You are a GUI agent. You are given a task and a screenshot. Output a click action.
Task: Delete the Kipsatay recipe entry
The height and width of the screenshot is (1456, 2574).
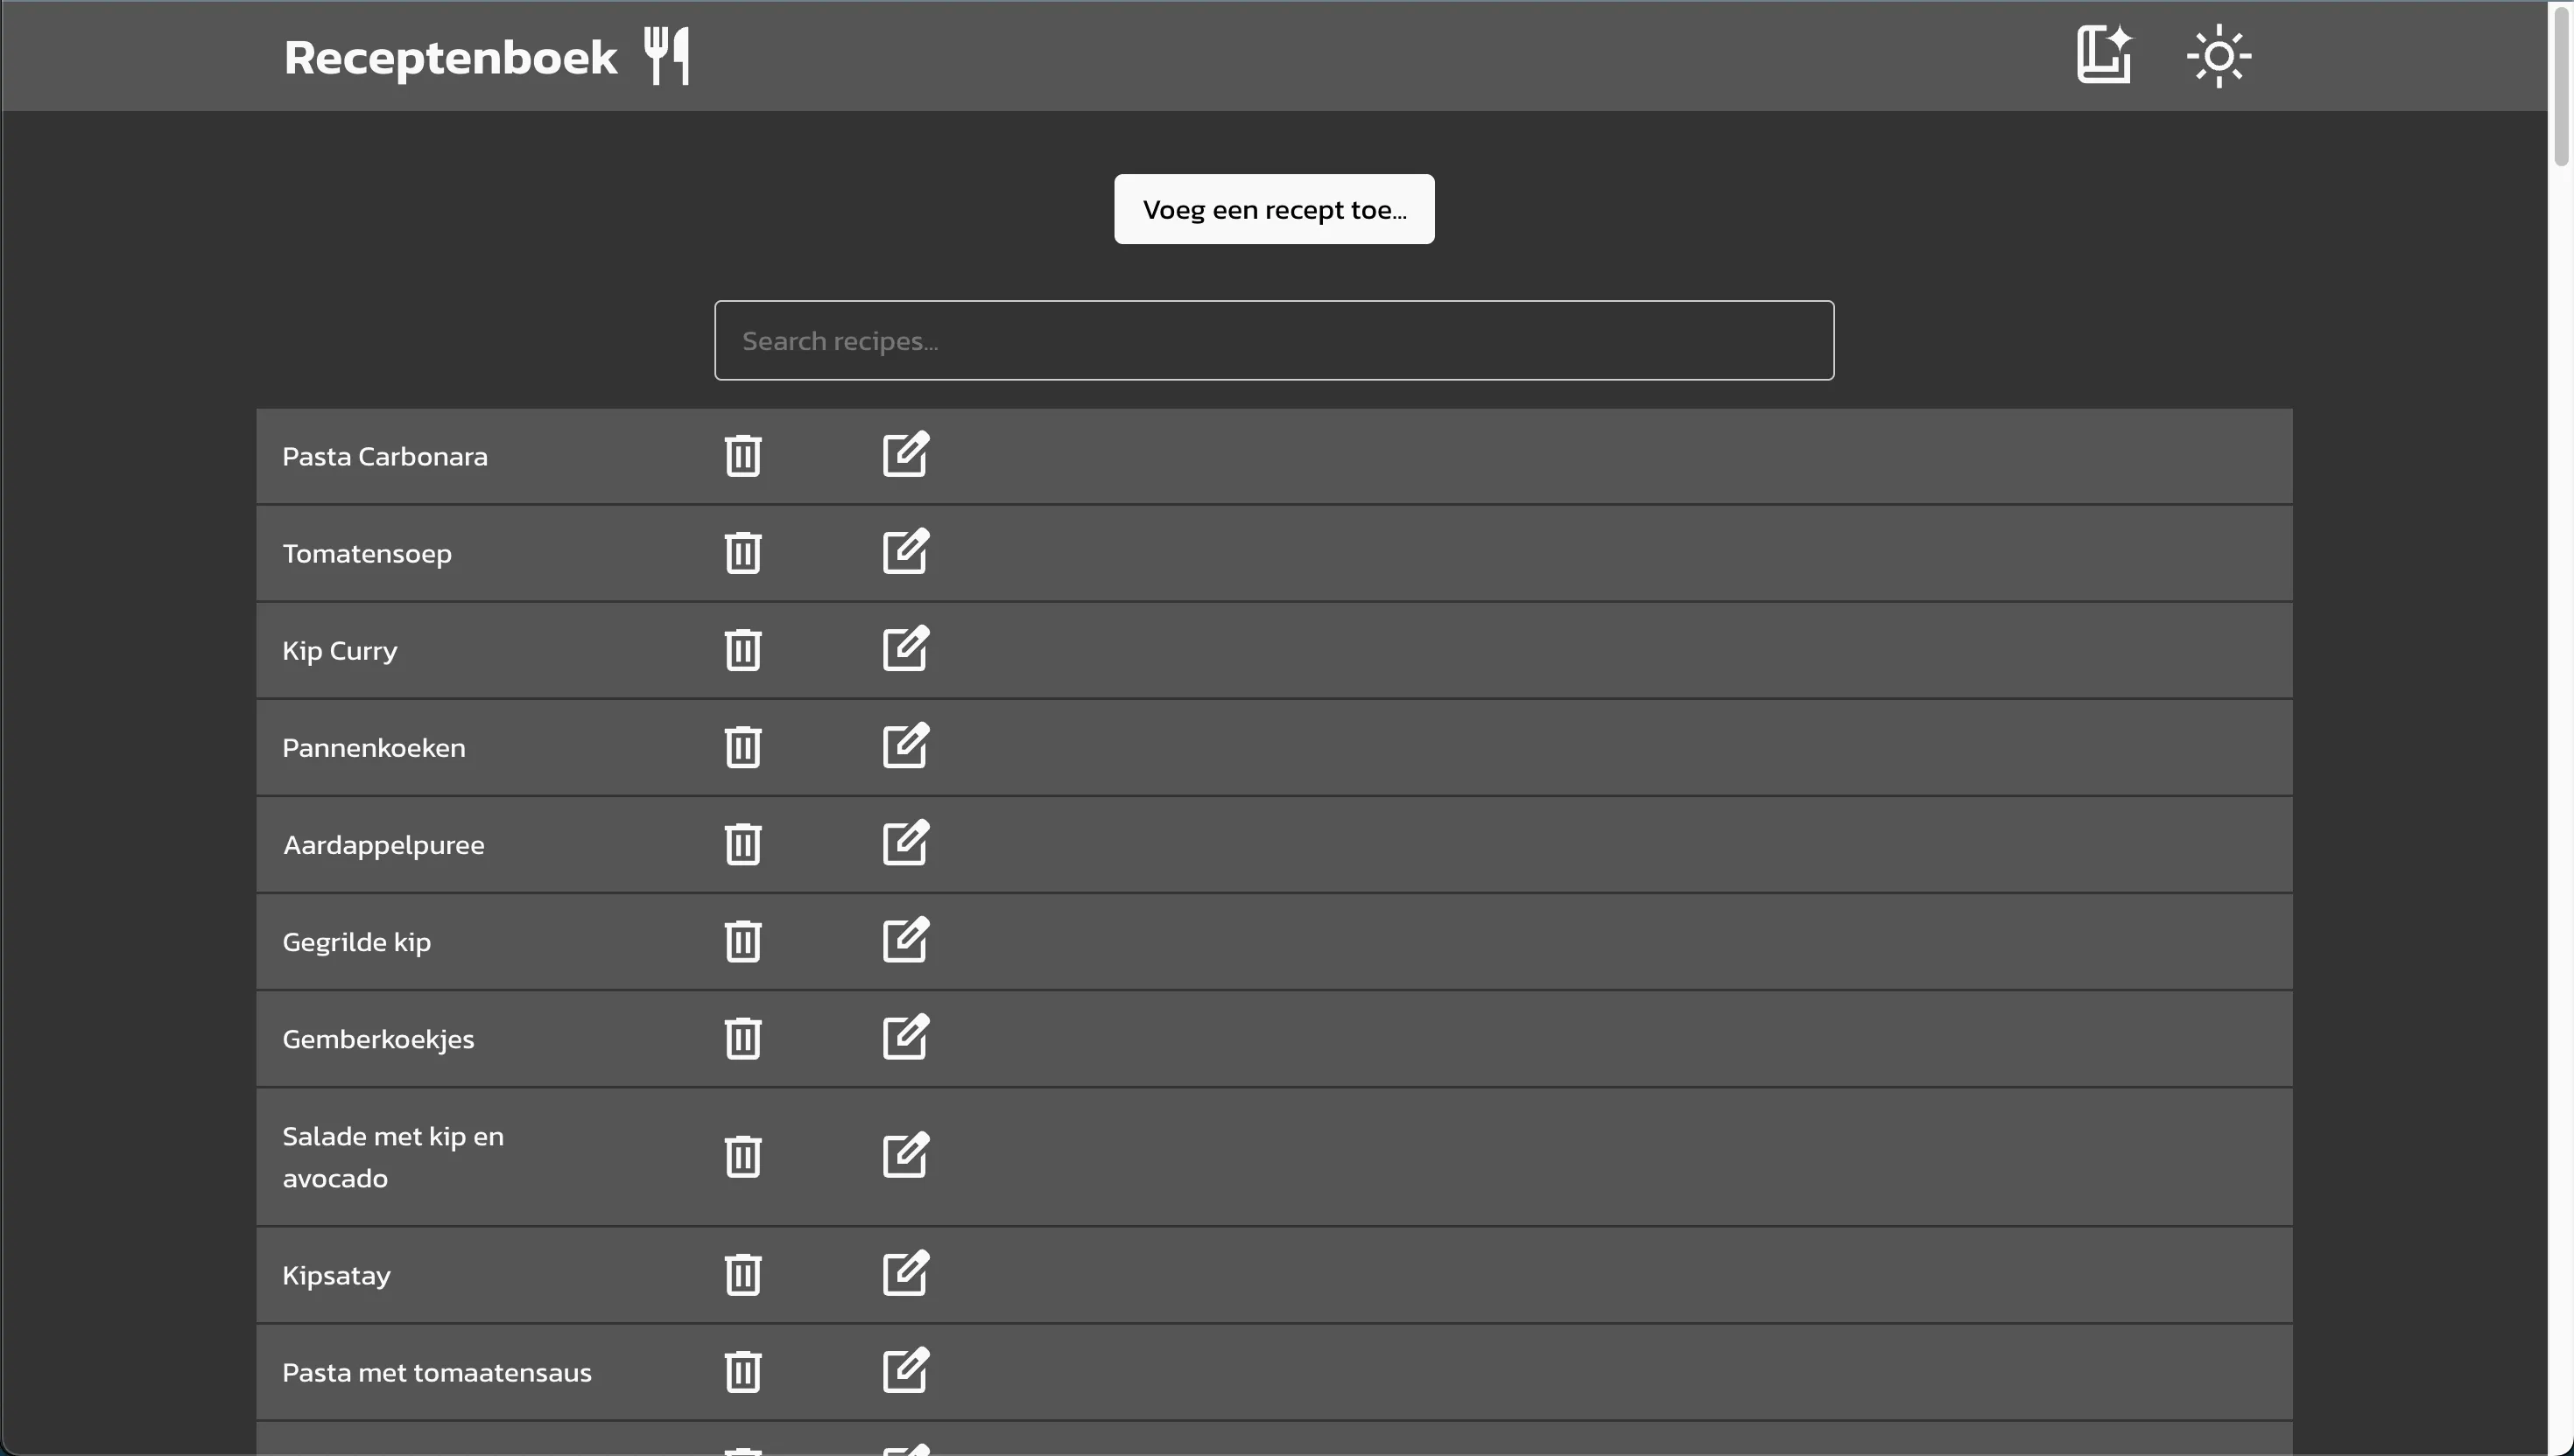(x=742, y=1273)
